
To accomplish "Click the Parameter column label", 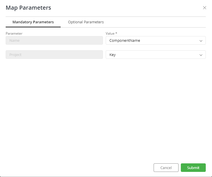I will coord(14,34).
